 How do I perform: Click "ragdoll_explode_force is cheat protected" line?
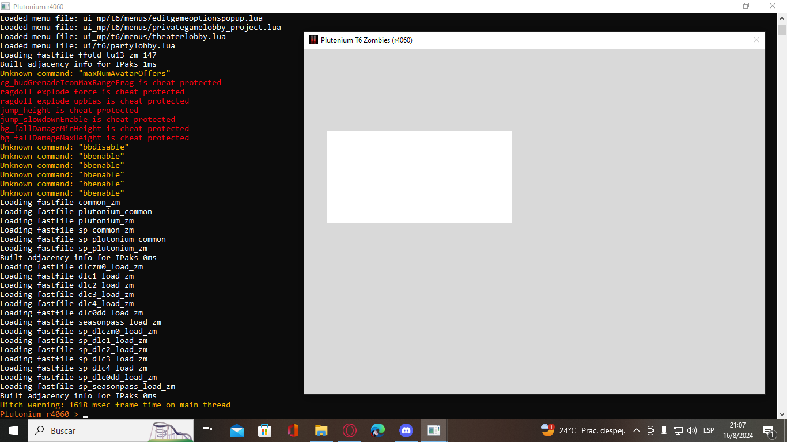(92, 92)
